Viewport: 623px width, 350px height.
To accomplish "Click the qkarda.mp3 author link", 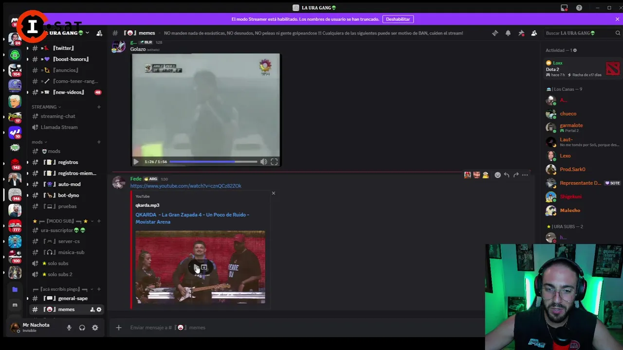I will pyautogui.click(x=147, y=205).
